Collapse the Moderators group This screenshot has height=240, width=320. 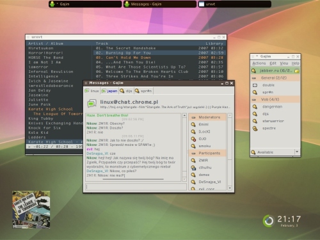pyautogui.click(x=207, y=117)
